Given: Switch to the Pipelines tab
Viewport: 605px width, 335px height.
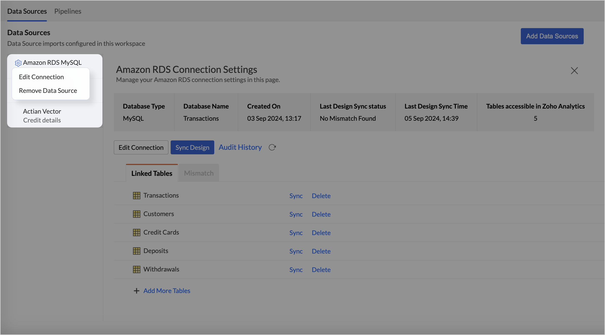Looking at the screenshot, I should point(68,11).
